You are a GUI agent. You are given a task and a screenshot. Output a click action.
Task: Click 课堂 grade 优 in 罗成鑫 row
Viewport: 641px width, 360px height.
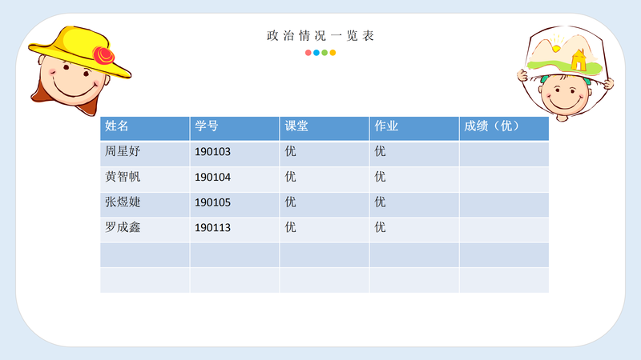tap(290, 227)
